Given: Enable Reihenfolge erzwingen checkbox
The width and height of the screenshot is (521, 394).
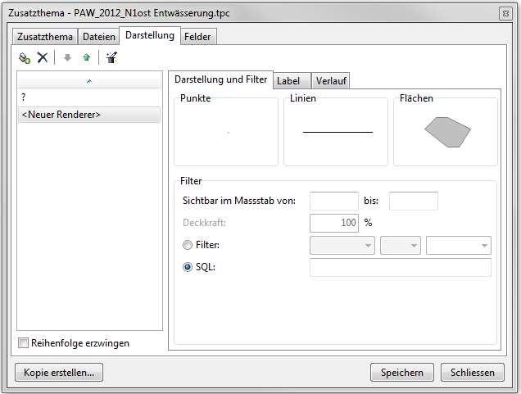Looking at the screenshot, I should (24, 343).
